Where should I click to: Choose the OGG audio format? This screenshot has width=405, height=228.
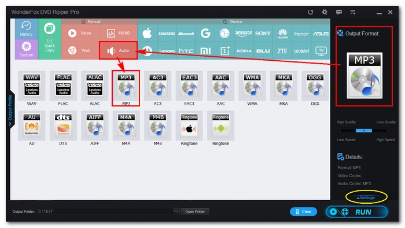(x=315, y=86)
